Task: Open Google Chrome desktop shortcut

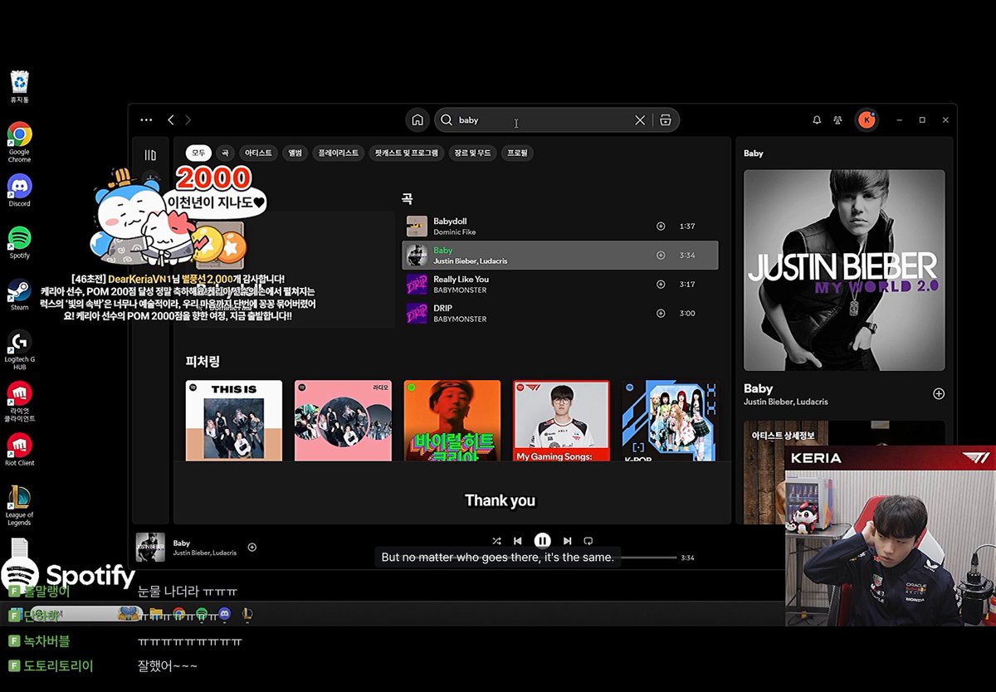Action: coord(20,143)
